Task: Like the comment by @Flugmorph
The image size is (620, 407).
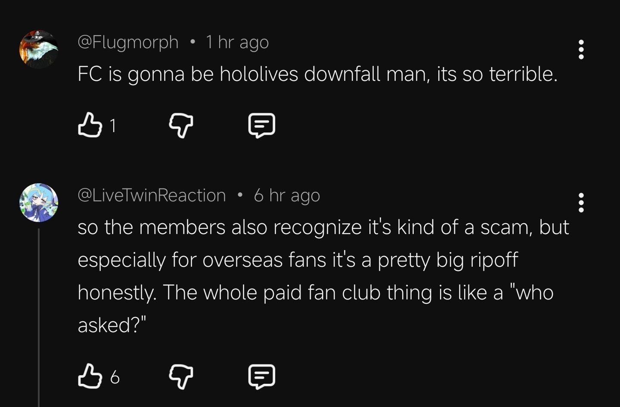Action: [x=90, y=125]
